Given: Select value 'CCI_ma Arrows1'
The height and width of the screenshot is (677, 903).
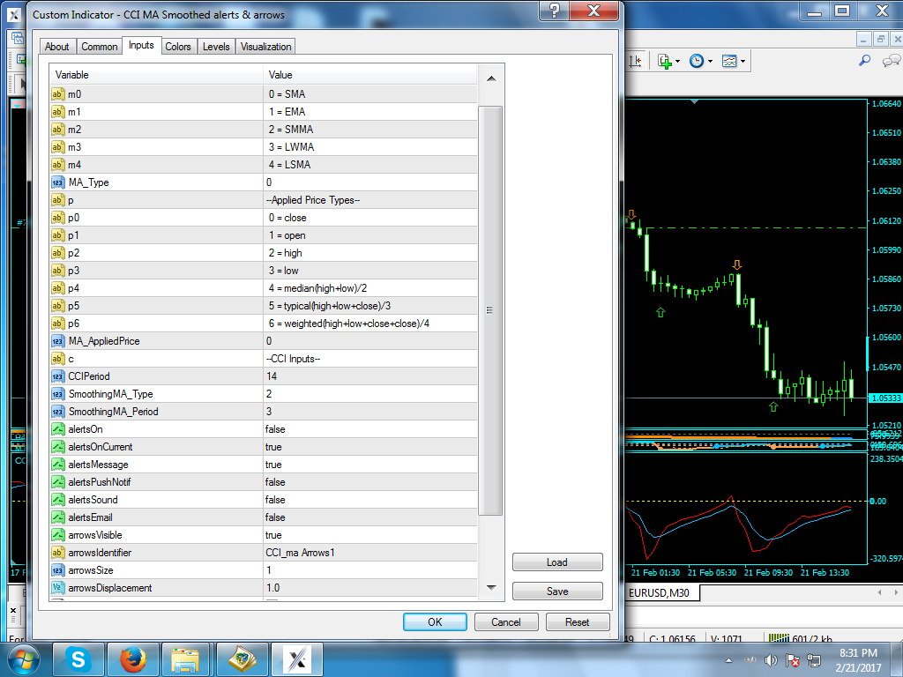Looking at the screenshot, I should point(370,553).
